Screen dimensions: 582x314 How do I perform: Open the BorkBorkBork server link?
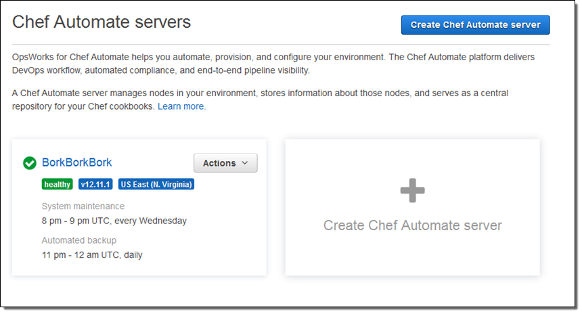tap(76, 162)
